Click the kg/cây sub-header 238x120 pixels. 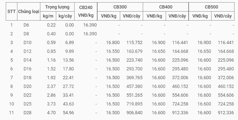click(x=65, y=16)
